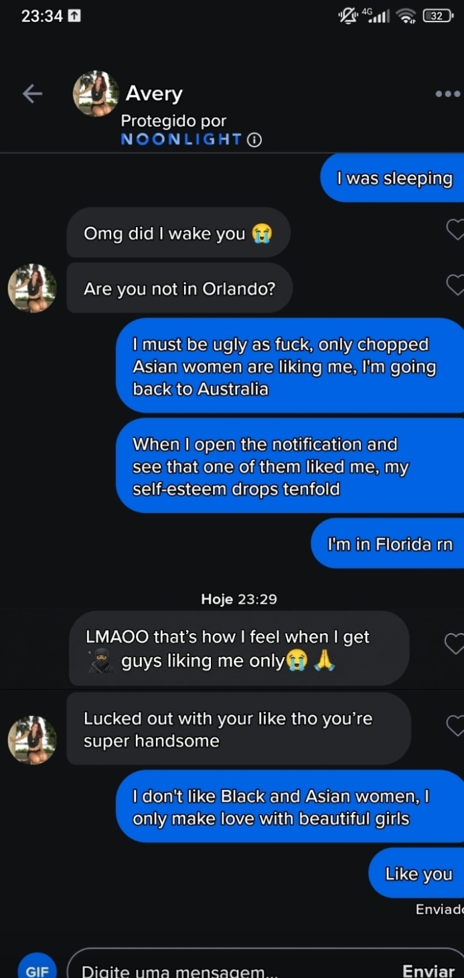Viewport: 464px width, 978px height.
Task: Tap the Noonlight info icon
Action: (254, 139)
